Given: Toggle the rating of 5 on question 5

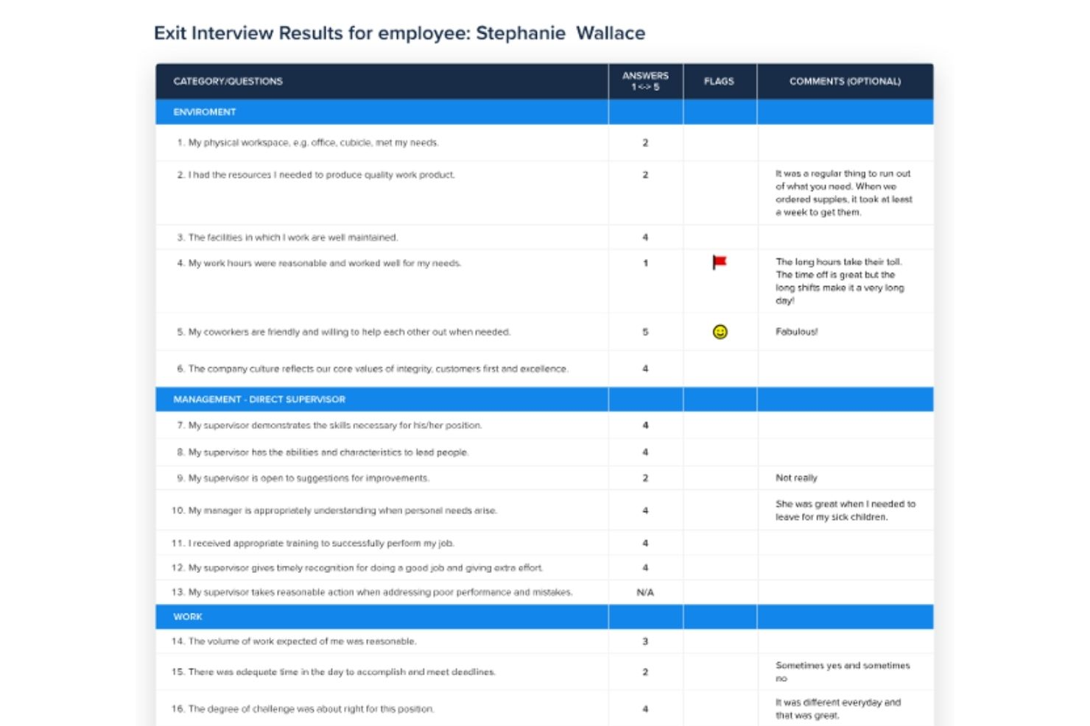Looking at the screenshot, I should click(x=644, y=332).
